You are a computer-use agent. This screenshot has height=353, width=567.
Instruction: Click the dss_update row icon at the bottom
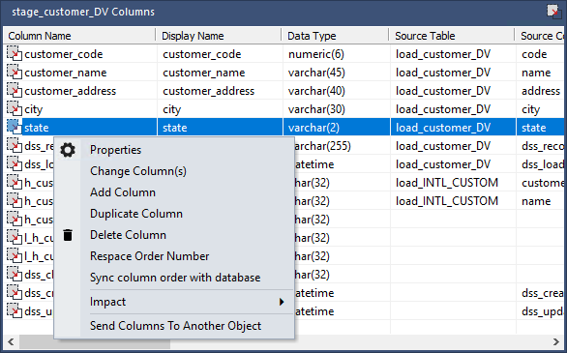coord(15,310)
